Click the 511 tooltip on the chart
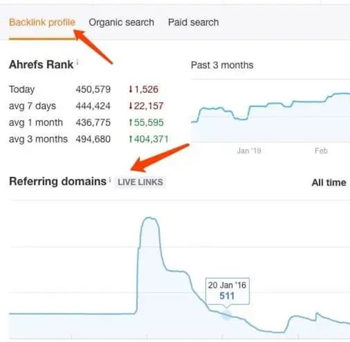 (x=227, y=291)
